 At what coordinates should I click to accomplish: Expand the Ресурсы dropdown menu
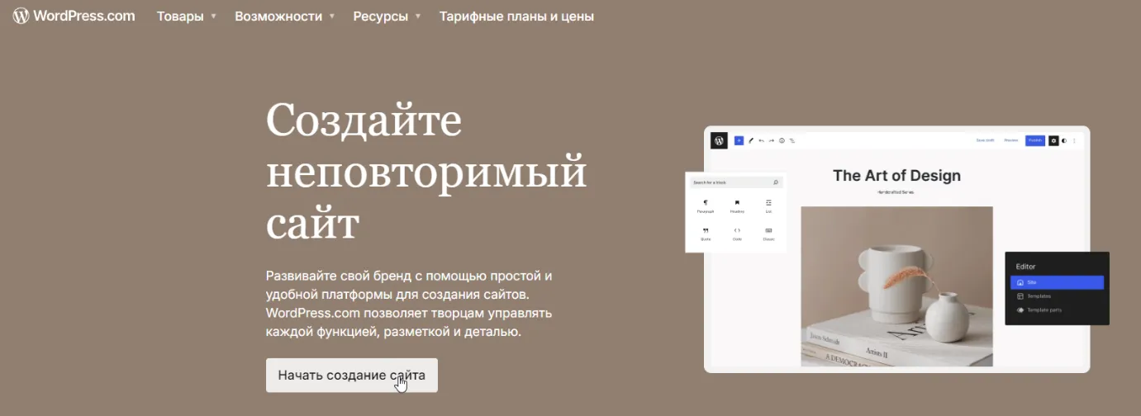click(387, 17)
